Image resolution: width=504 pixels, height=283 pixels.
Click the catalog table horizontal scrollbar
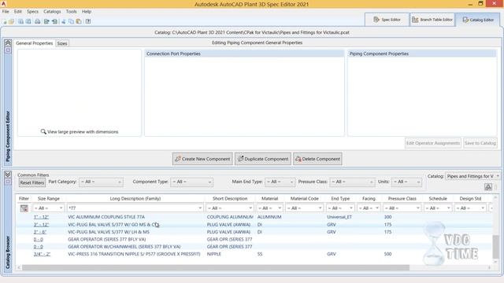click(x=215, y=267)
